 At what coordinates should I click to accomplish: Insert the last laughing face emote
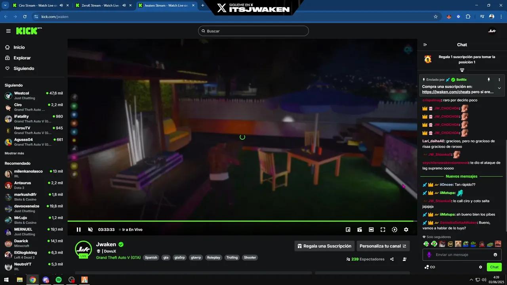(498, 244)
